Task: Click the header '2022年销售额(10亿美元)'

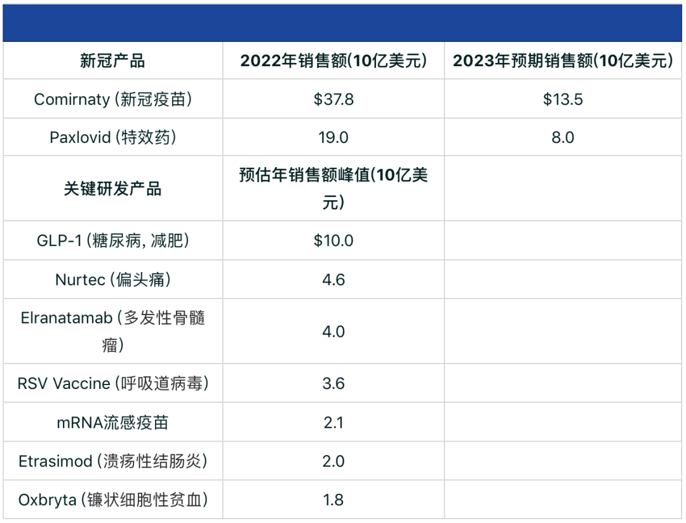Action: point(333,61)
